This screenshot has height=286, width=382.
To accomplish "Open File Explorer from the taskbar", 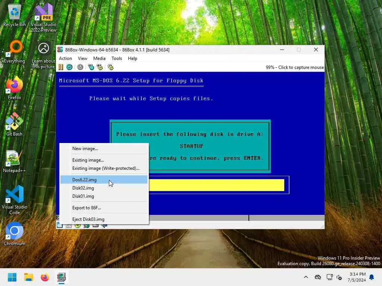I will [28, 277].
